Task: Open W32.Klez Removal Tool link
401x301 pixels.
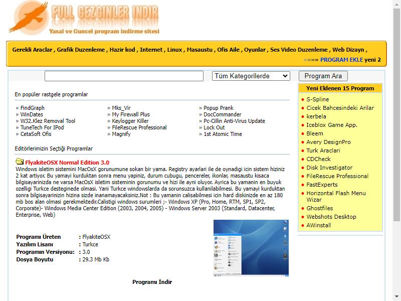Action: (48, 121)
